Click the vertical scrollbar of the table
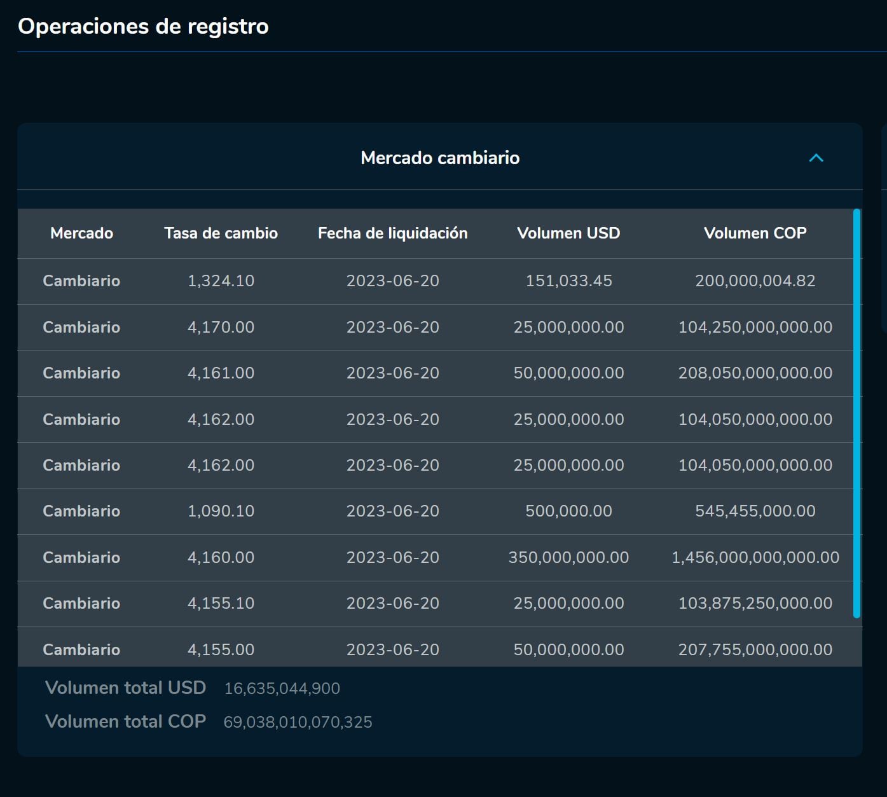Screen dimensions: 887x797 click(855, 413)
